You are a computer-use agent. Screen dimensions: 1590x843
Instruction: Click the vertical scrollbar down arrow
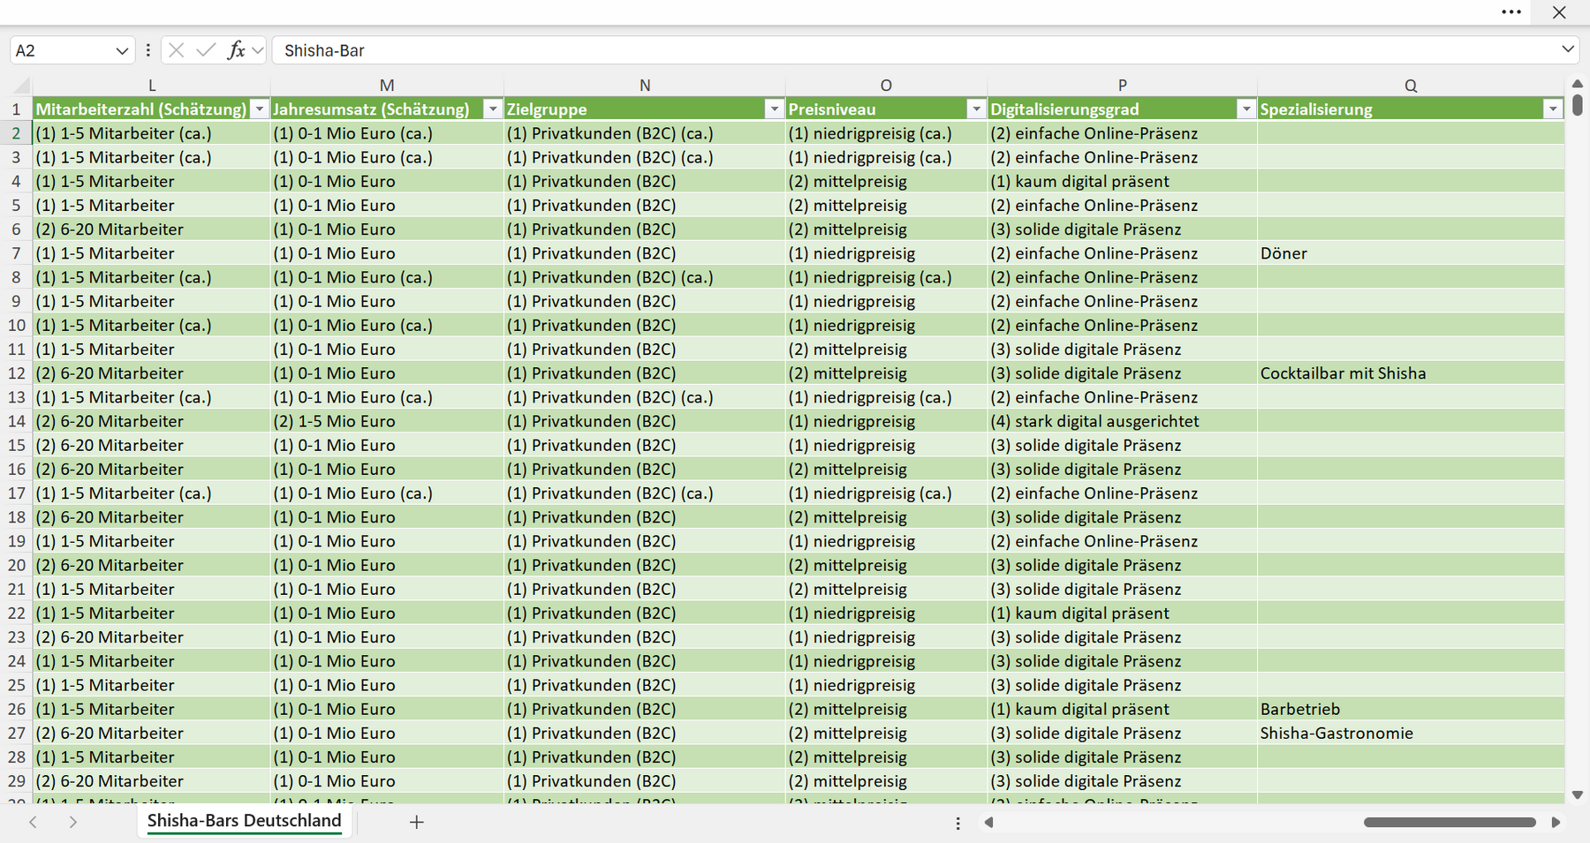point(1578,794)
